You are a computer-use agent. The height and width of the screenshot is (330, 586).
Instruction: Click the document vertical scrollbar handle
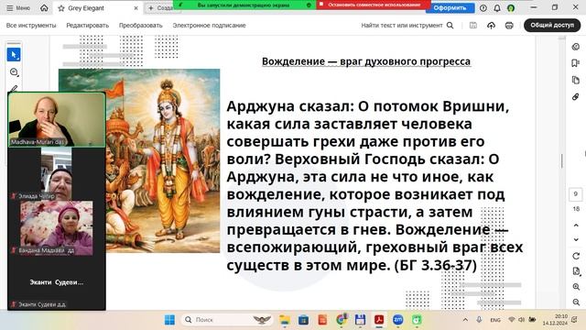coord(561,161)
